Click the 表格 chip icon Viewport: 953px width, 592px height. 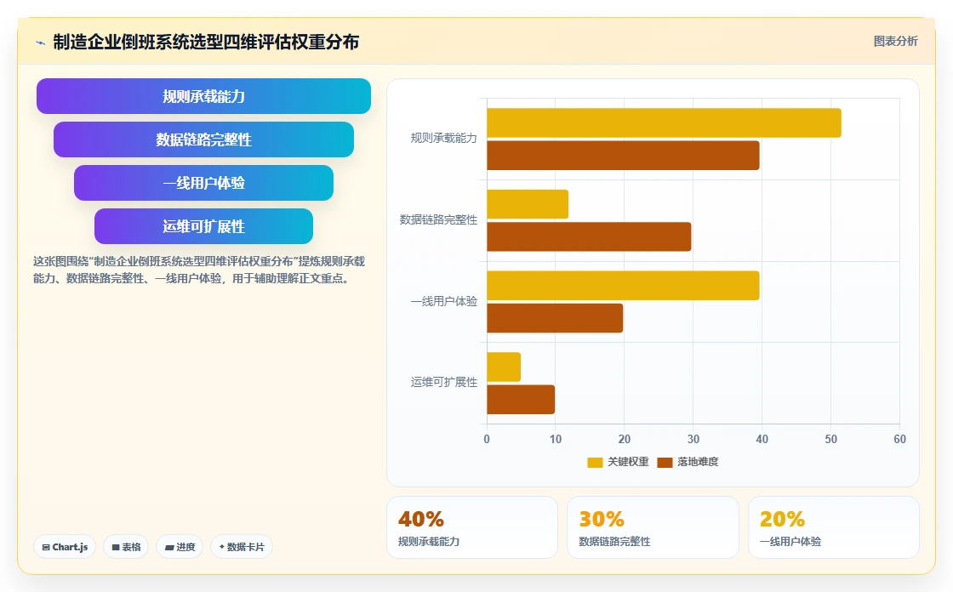(x=116, y=548)
